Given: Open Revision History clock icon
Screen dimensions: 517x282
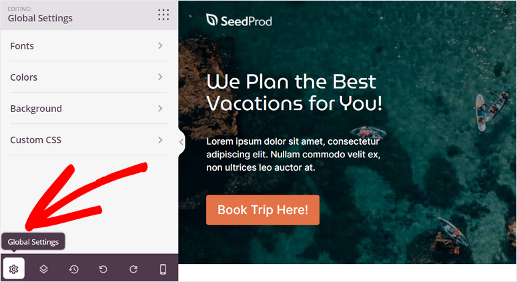Looking at the screenshot, I should (x=73, y=269).
